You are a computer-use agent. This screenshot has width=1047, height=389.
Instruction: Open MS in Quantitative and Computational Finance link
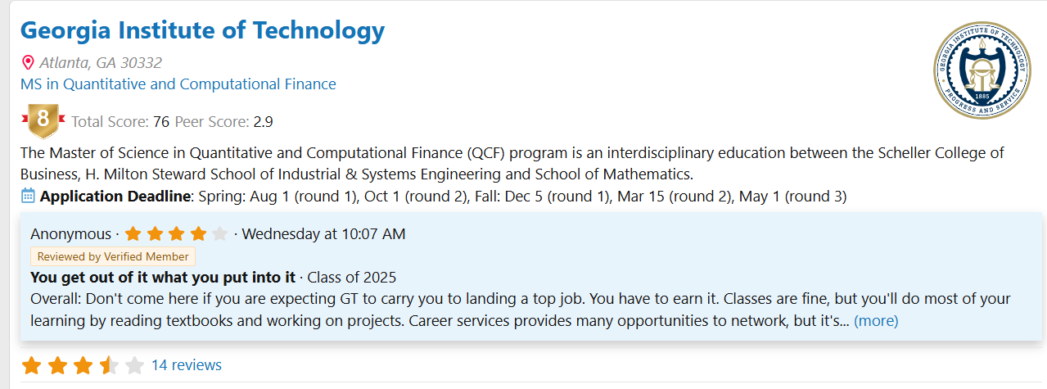(178, 84)
